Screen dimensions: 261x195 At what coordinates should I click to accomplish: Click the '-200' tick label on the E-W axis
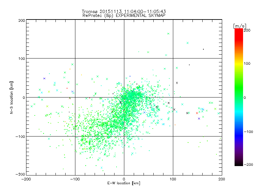pos(26,179)
